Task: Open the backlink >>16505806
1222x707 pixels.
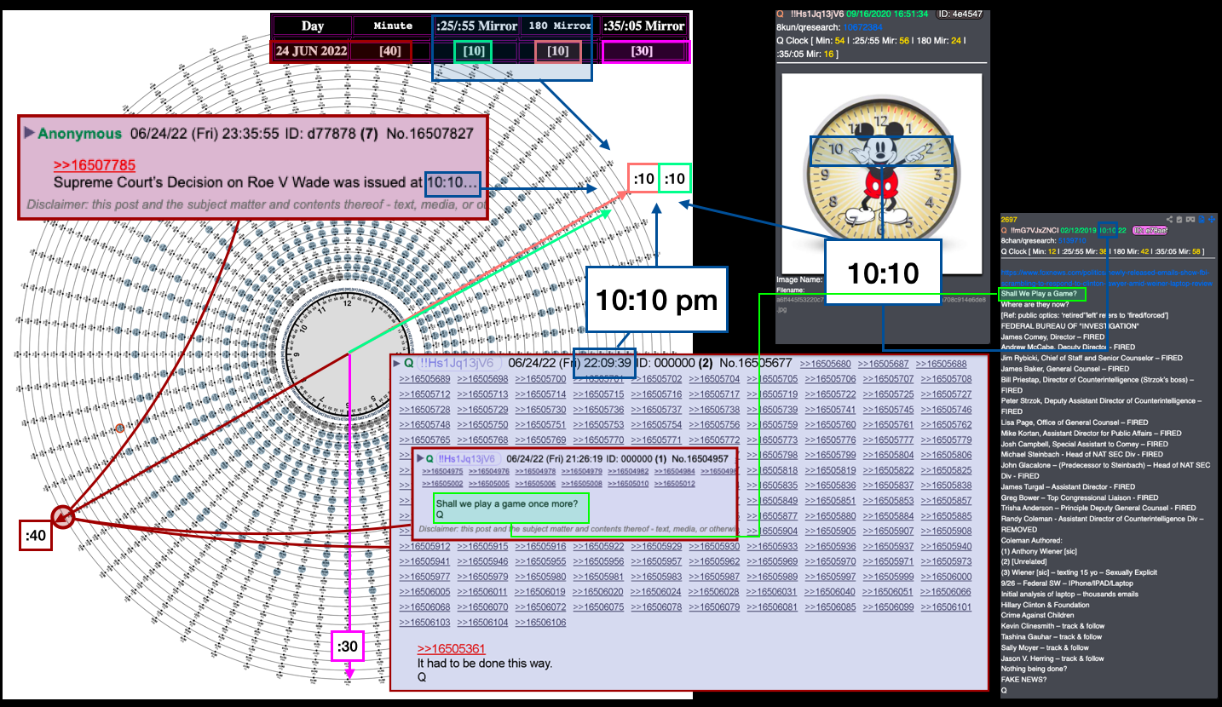Action: coord(946,456)
